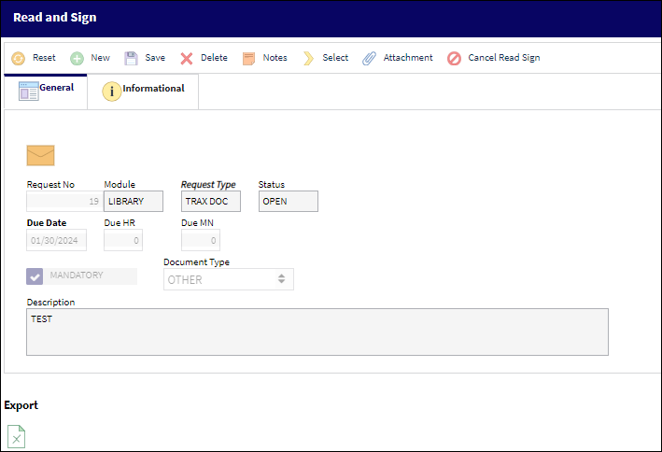Click the Notes sticky note icon
The height and width of the screenshot is (452, 662).
pyautogui.click(x=248, y=58)
